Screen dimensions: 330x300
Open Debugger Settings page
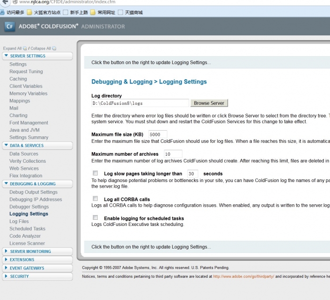tap(29, 207)
